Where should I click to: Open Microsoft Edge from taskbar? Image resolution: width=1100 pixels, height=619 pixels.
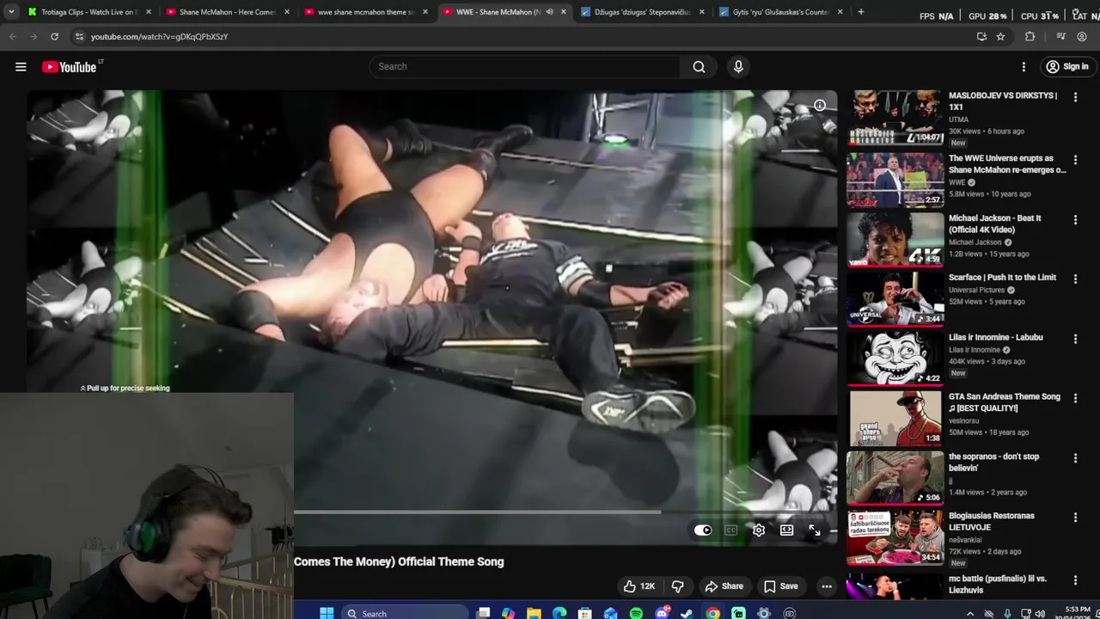pos(559,613)
